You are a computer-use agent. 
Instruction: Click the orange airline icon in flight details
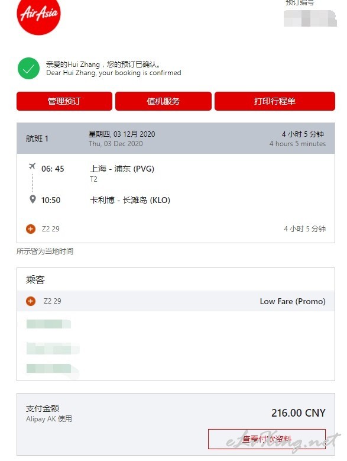pos(31,229)
